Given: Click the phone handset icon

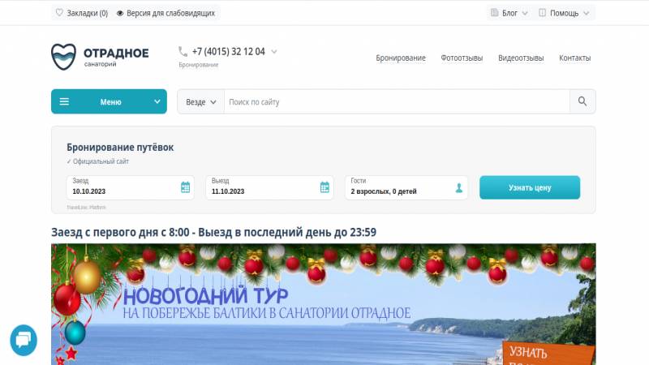Looking at the screenshot, I should tap(183, 52).
